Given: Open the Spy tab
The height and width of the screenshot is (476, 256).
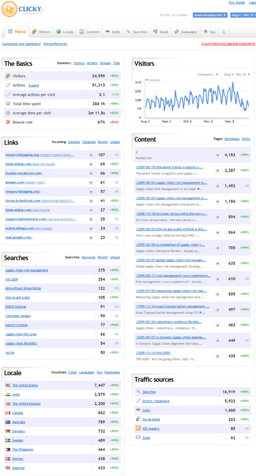Looking at the screenshot, I should coord(210,32).
